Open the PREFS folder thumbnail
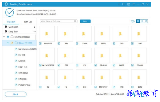The height and width of the screenshot is (102, 160). point(102,34)
